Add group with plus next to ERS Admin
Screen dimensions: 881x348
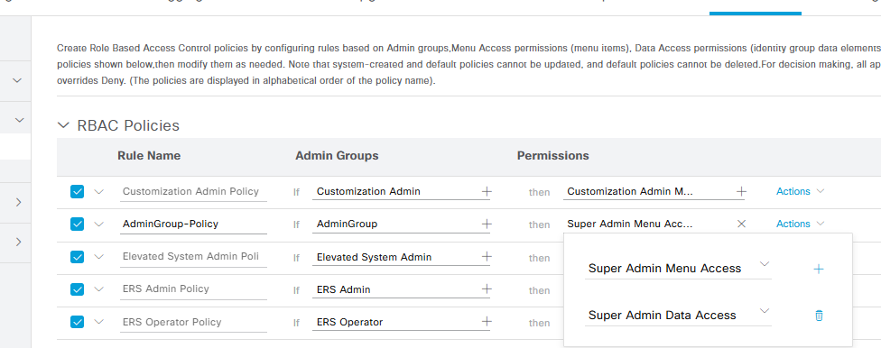pos(487,289)
